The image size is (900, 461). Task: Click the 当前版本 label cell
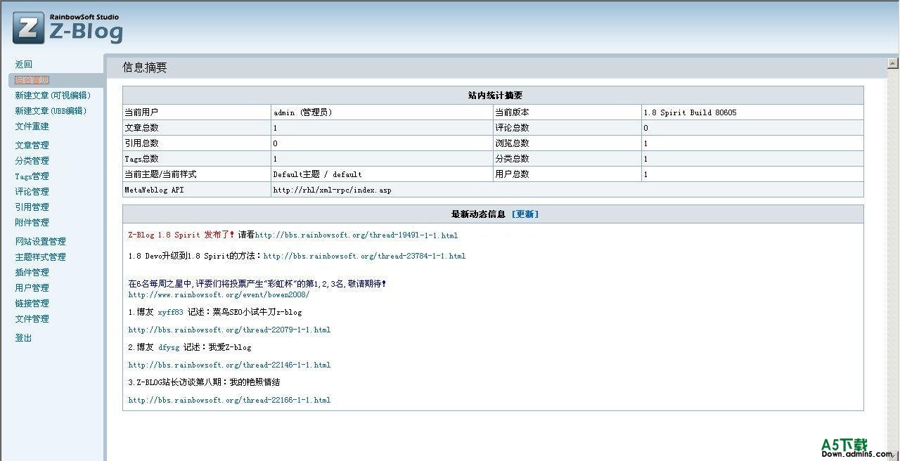click(567, 112)
